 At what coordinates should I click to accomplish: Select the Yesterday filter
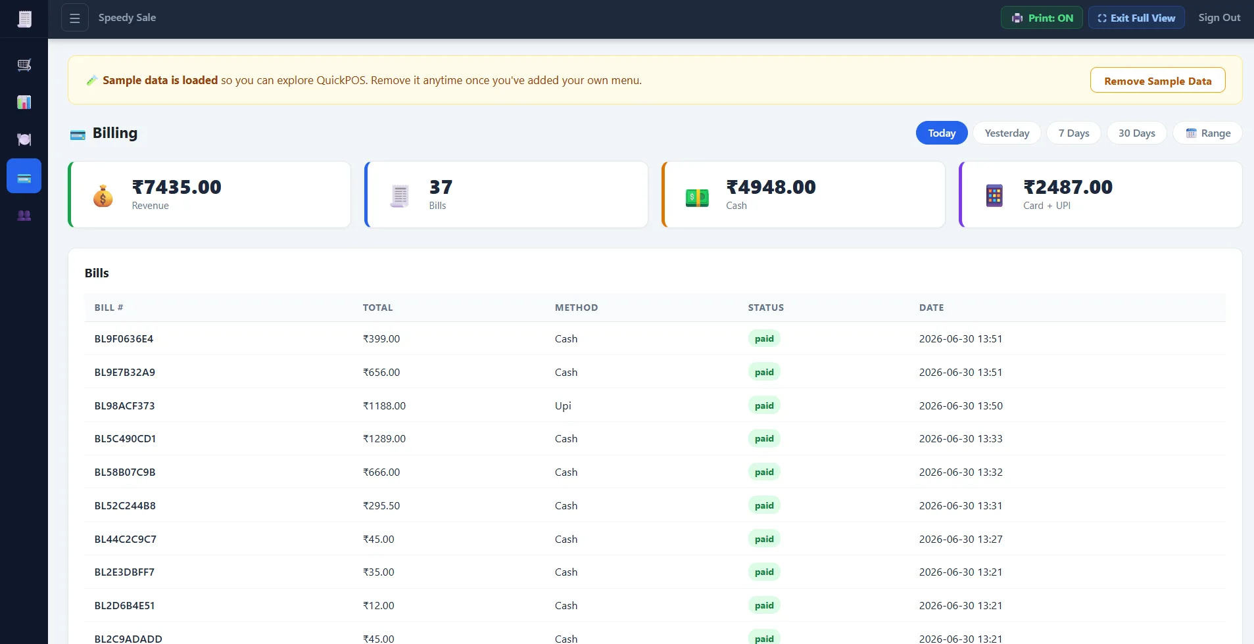[1007, 133]
